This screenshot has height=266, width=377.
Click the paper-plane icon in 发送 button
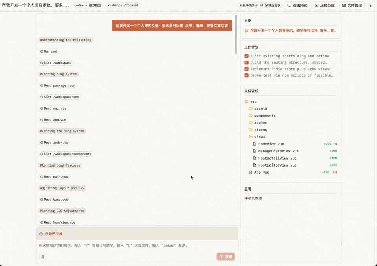pyautogui.click(x=221, y=257)
